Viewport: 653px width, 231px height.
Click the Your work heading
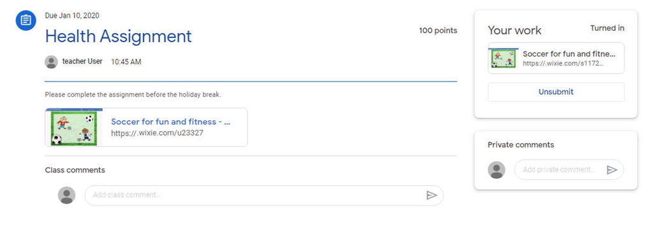pyautogui.click(x=515, y=31)
